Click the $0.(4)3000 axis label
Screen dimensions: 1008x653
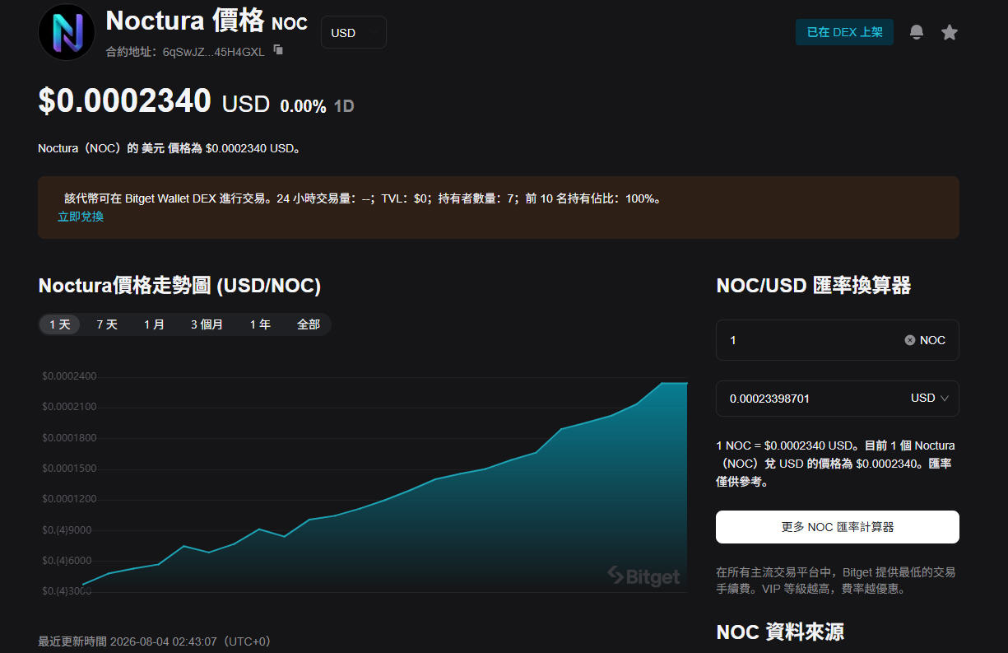(x=67, y=591)
